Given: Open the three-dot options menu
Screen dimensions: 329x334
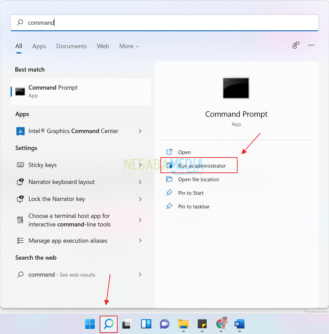Looking at the screenshot, I should [x=311, y=45].
